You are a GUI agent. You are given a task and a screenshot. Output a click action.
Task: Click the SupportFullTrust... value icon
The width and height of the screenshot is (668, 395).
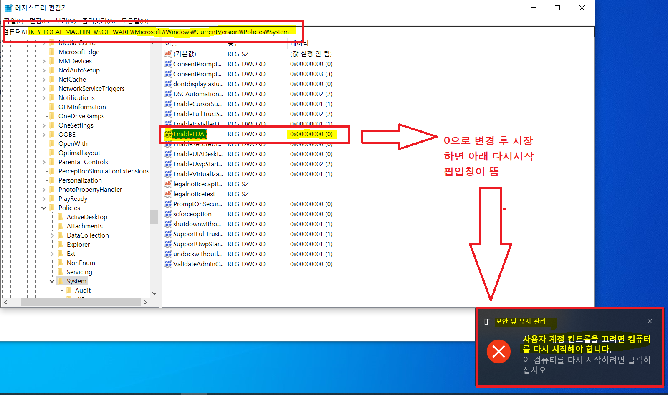(x=168, y=234)
